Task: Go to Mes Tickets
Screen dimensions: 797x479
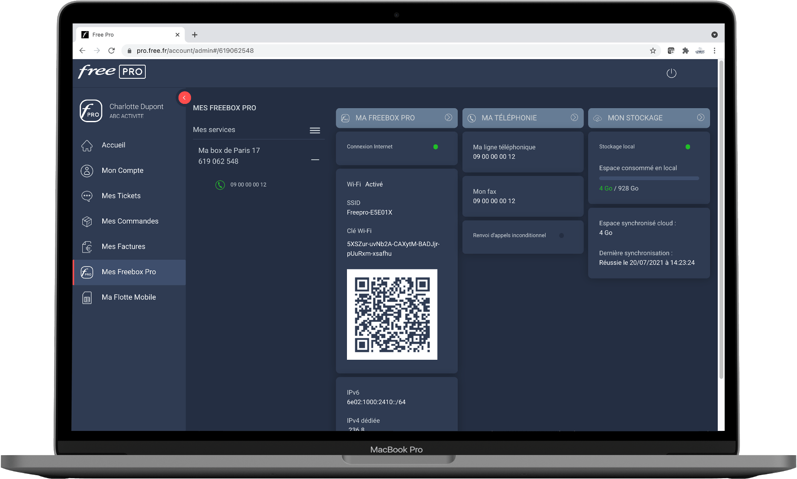Action: click(x=129, y=196)
